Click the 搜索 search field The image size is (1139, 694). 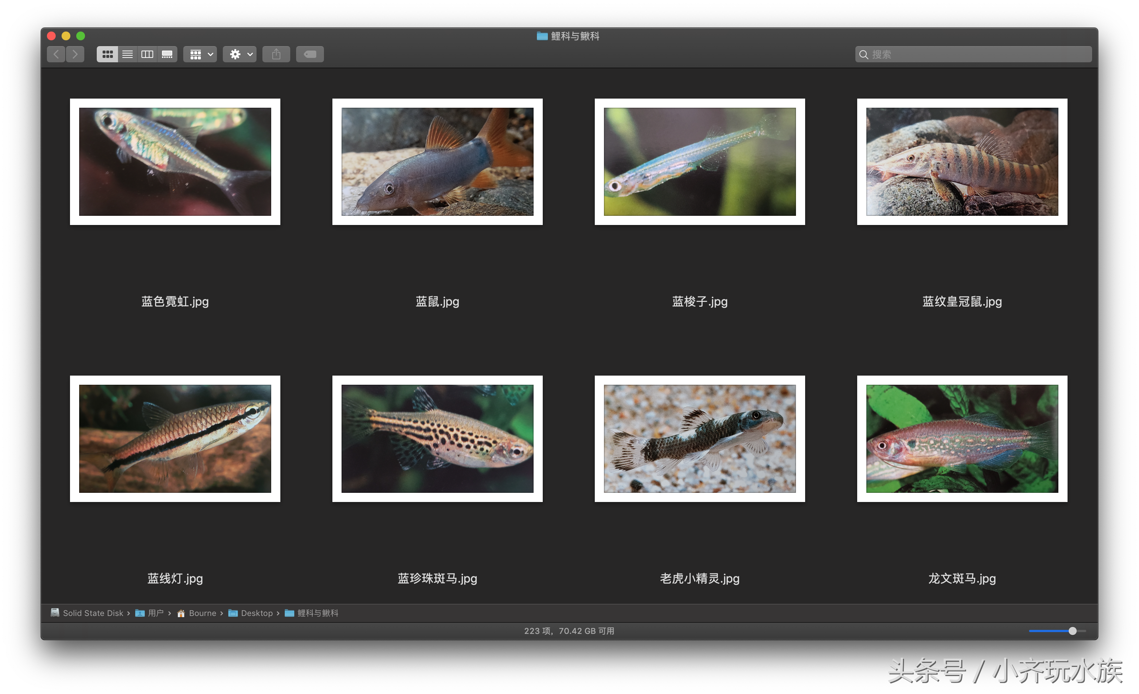pyautogui.click(x=973, y=55)
